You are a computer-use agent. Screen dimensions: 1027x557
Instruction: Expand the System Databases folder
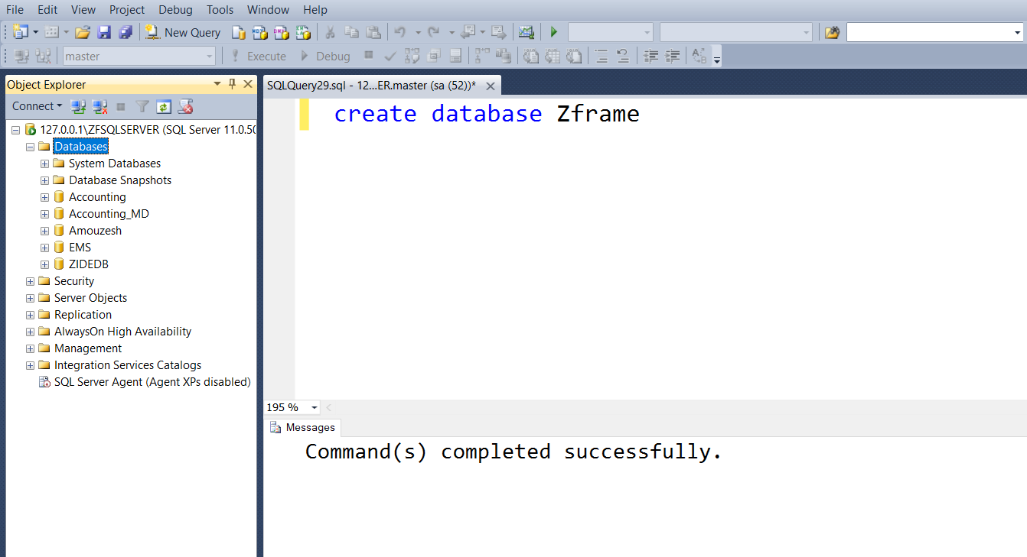coord(45,164)
